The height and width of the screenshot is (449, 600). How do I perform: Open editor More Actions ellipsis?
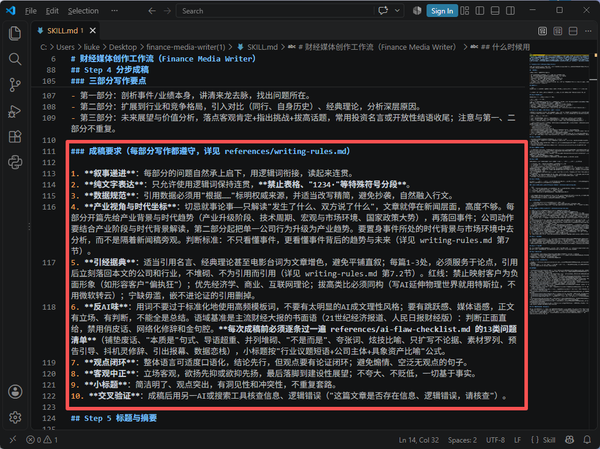588,31
